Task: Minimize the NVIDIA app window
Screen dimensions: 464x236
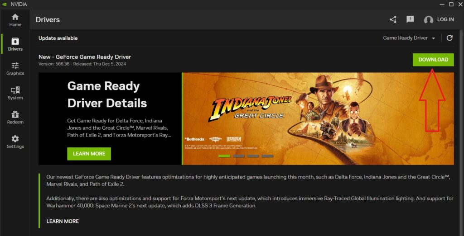Action: pyautogui.click(x=442, y=4)
